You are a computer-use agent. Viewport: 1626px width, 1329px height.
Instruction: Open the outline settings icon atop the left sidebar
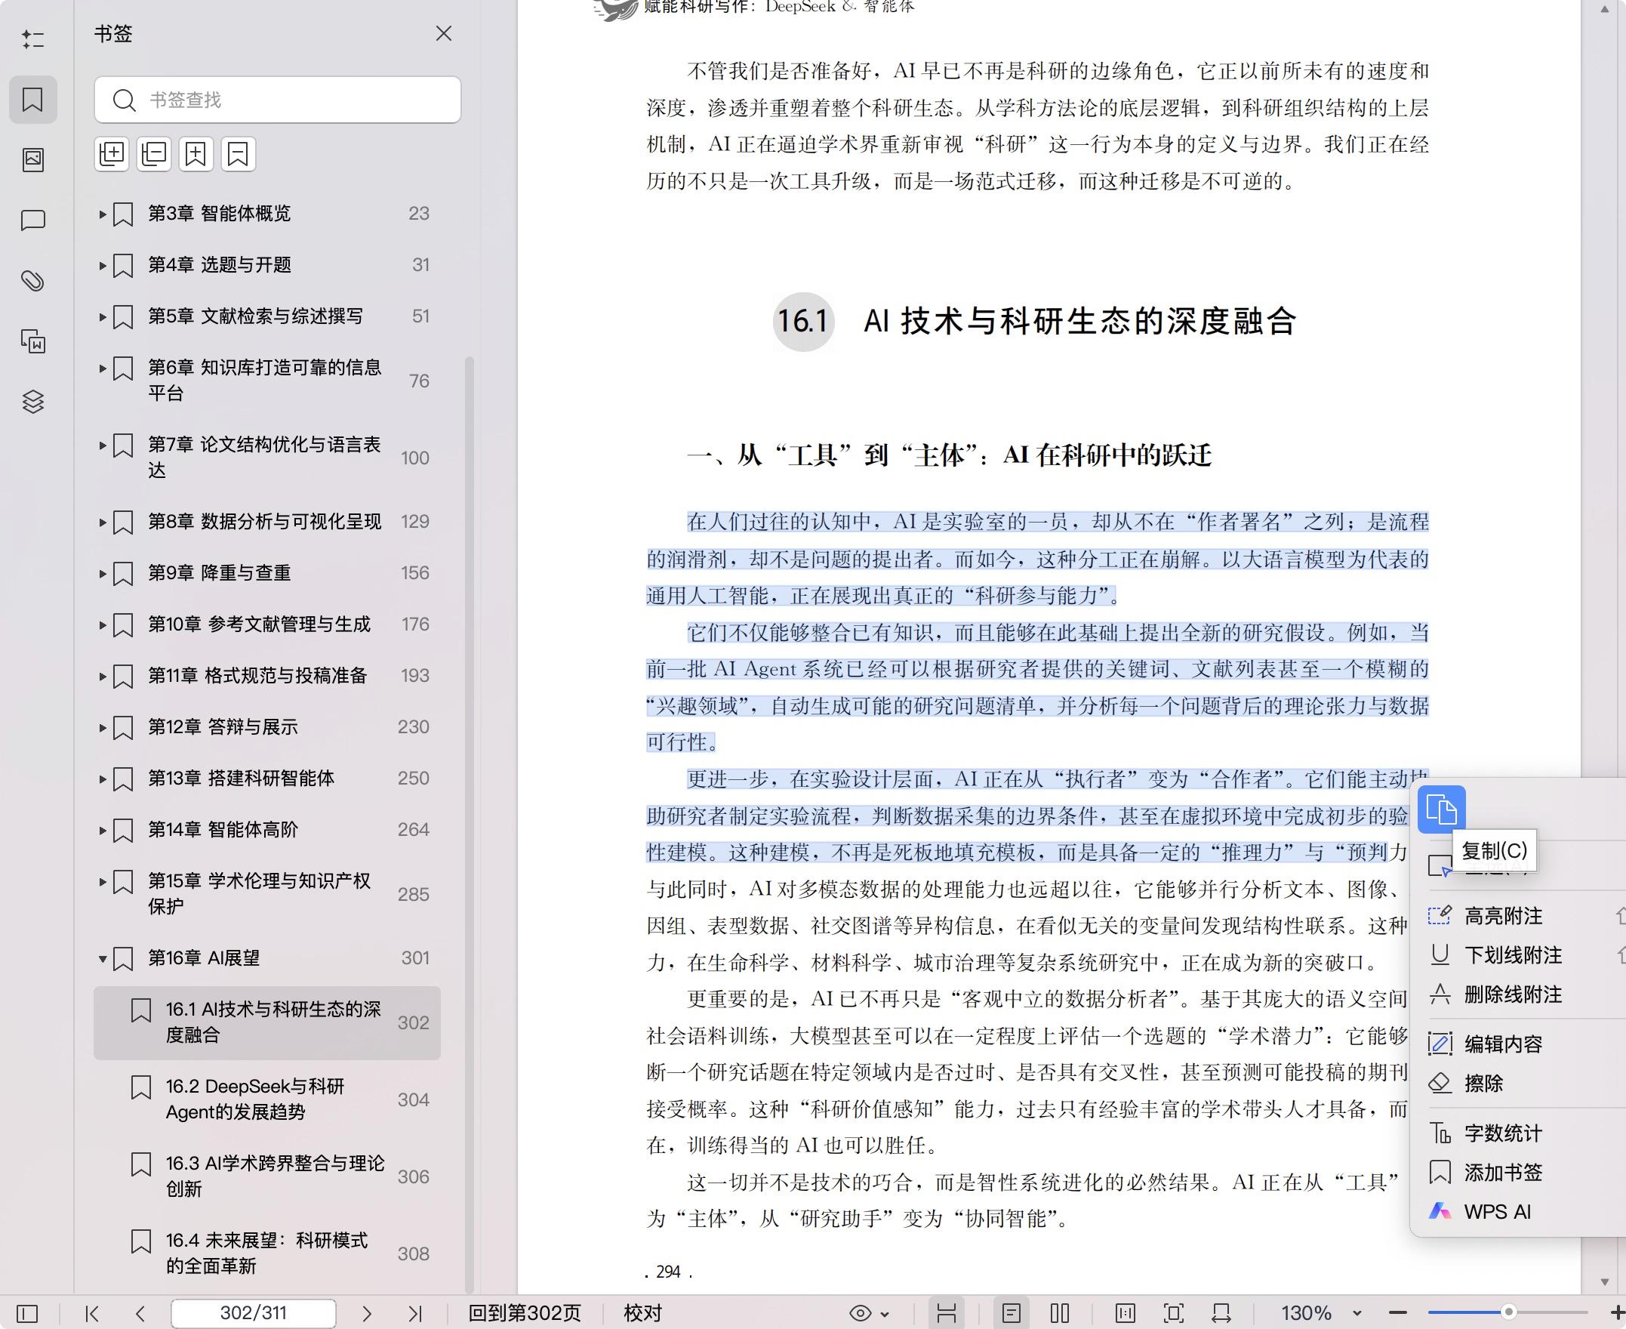(32, 39)
